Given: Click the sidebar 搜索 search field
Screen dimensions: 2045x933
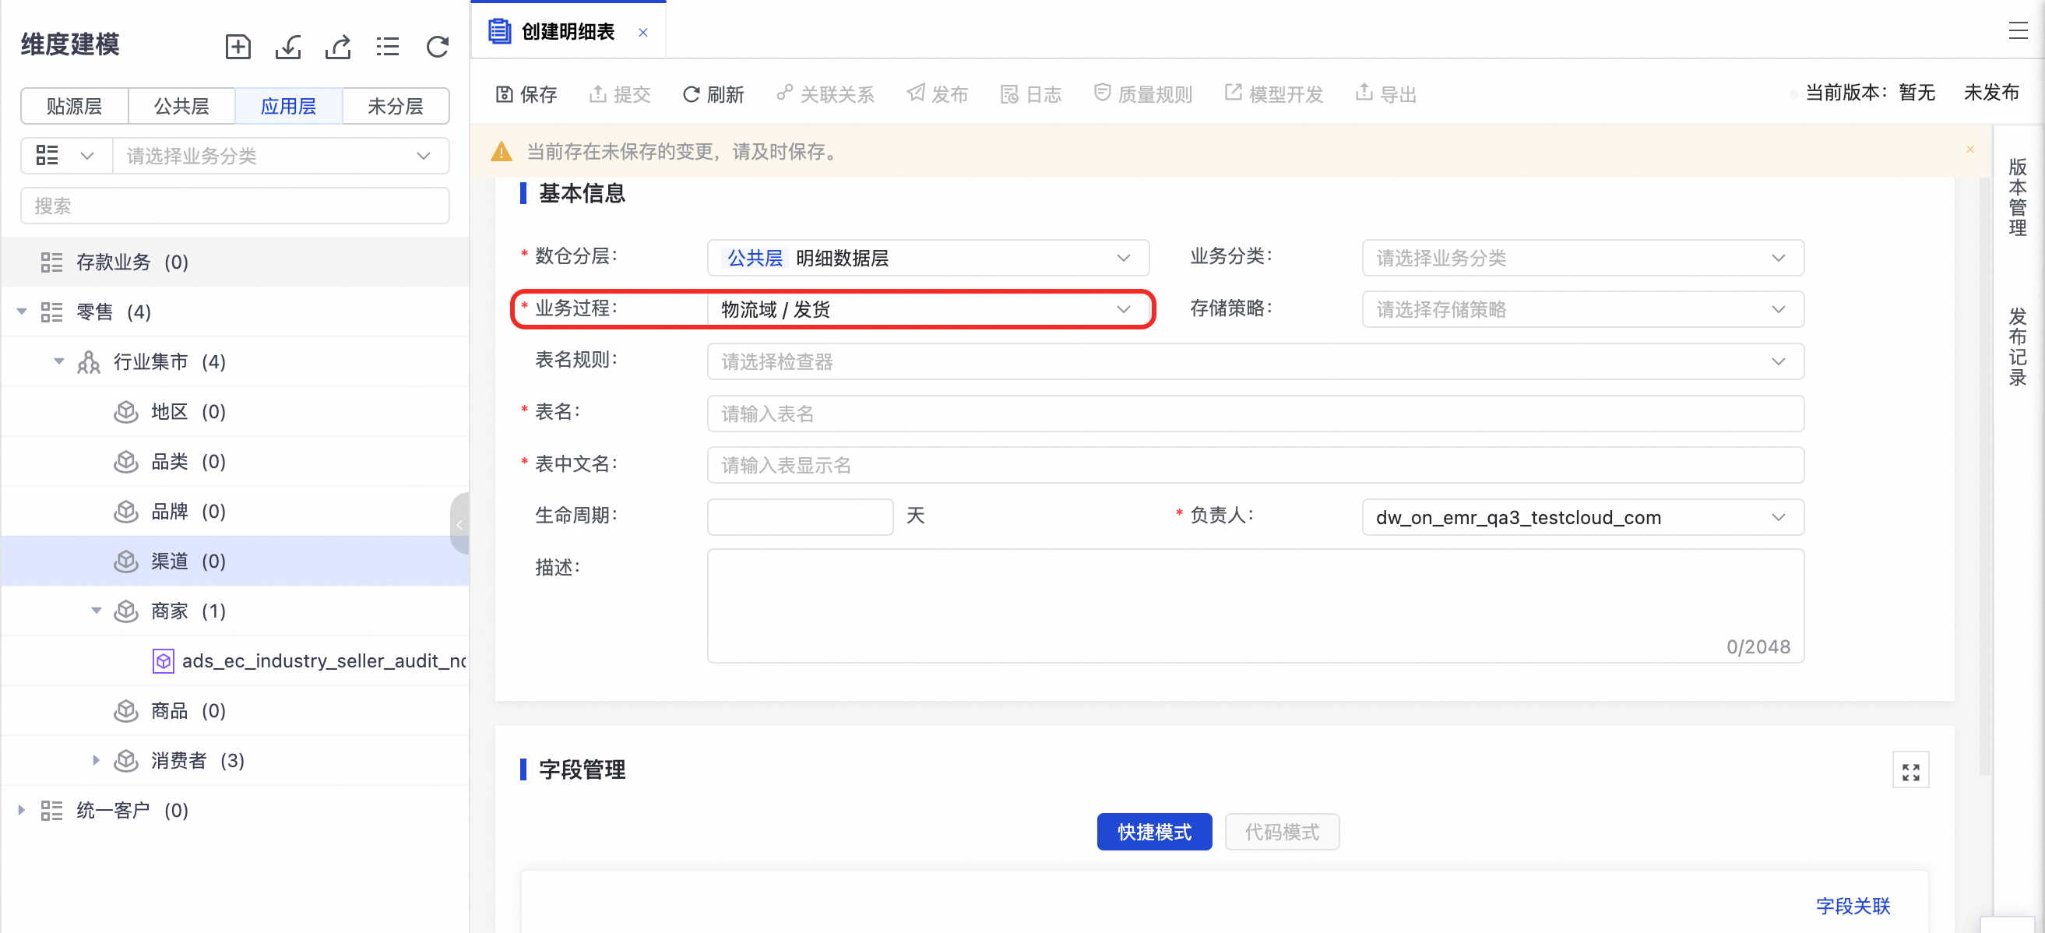Looking at the screenshot, I should pyautogui.click(x=235, y=206).
